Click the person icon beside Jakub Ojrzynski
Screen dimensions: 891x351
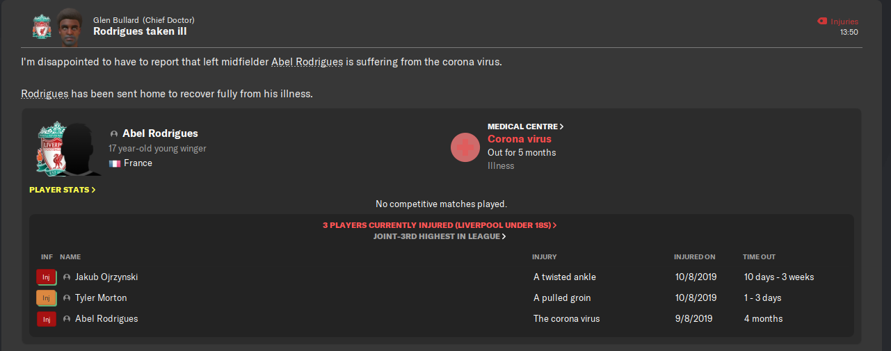point(67,277)
